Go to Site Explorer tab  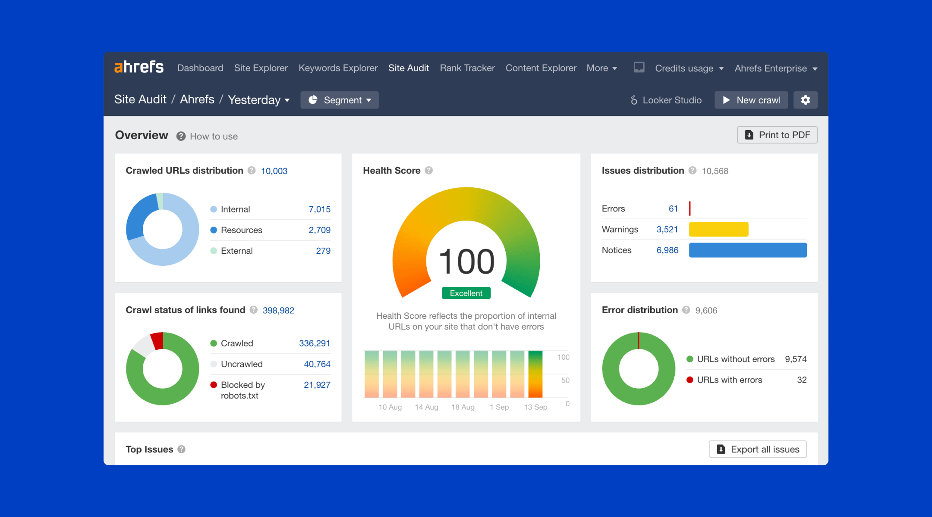[261, 68]
